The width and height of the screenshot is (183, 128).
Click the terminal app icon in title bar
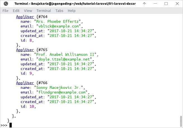click(6, 4)
